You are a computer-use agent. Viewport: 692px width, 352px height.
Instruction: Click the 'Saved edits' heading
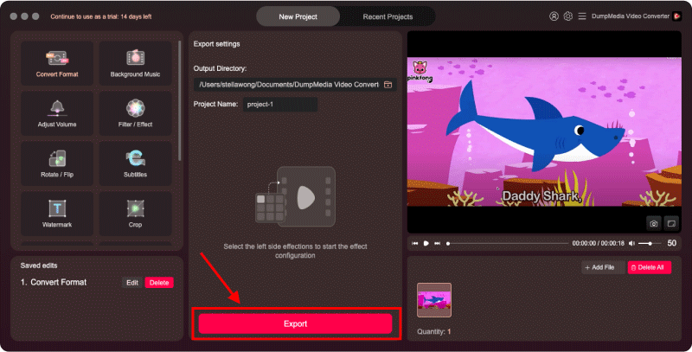coord(39,266)
